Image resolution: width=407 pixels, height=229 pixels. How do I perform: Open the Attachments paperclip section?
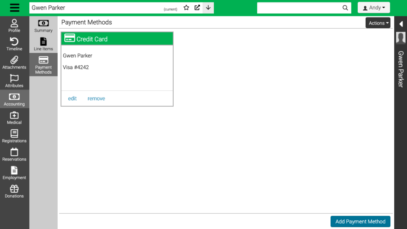click(14, 63)
